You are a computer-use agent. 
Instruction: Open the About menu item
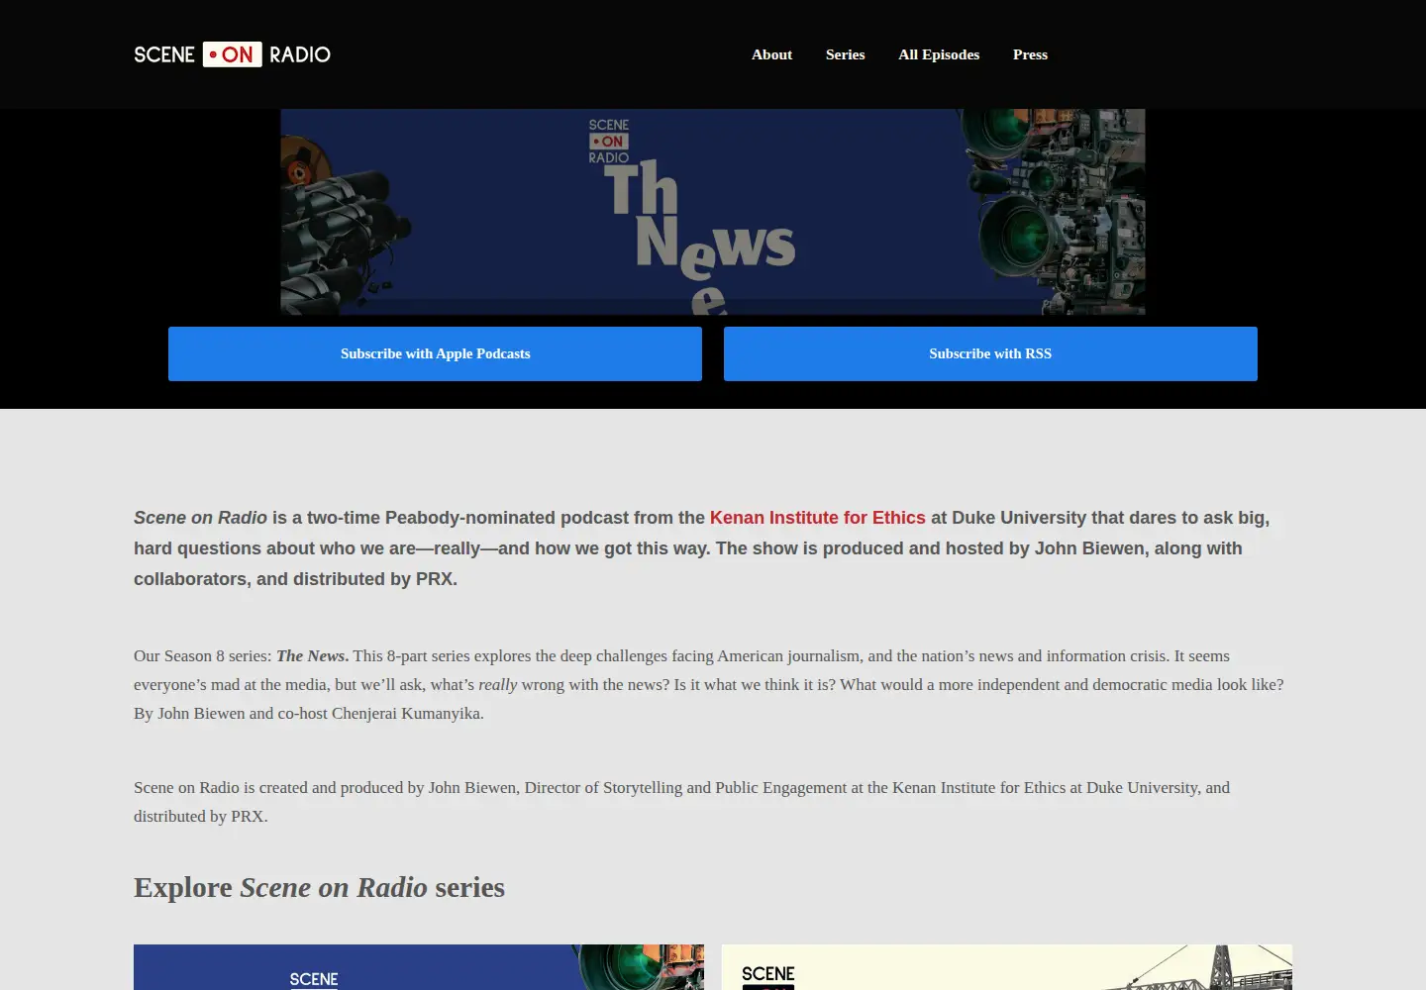click(x=771, y=54)
